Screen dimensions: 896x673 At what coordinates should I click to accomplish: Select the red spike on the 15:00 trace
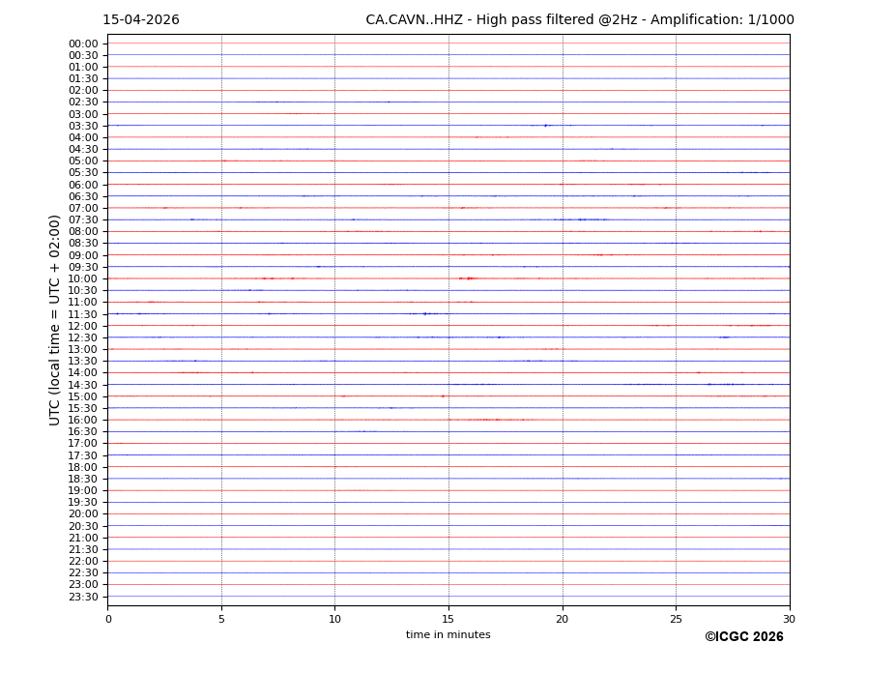pos(443,395)
